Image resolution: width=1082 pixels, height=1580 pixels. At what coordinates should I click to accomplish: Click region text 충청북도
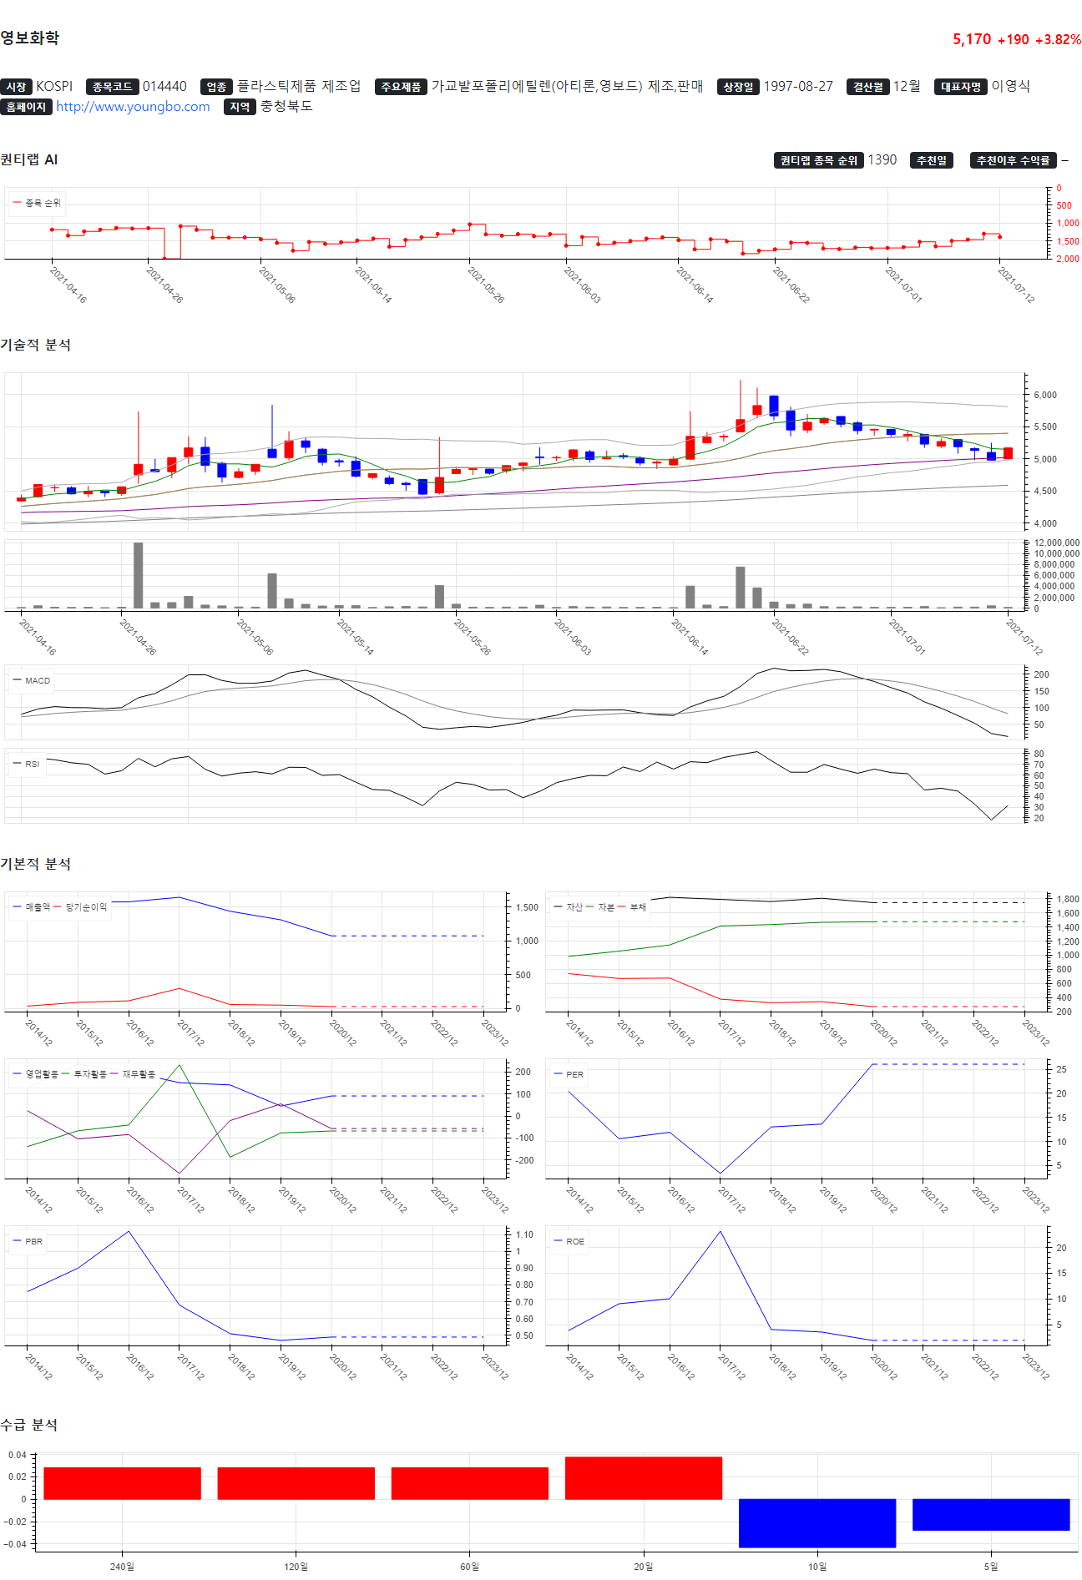[x=286, y=107]
